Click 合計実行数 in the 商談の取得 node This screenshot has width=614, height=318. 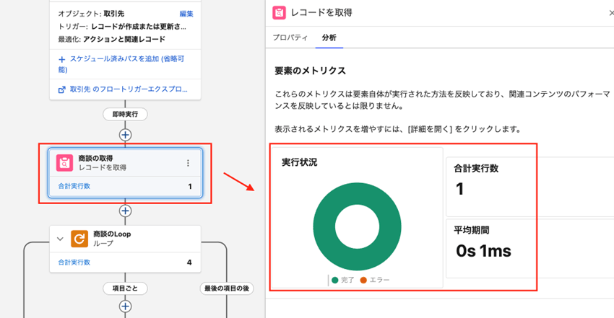pos(74,186)
